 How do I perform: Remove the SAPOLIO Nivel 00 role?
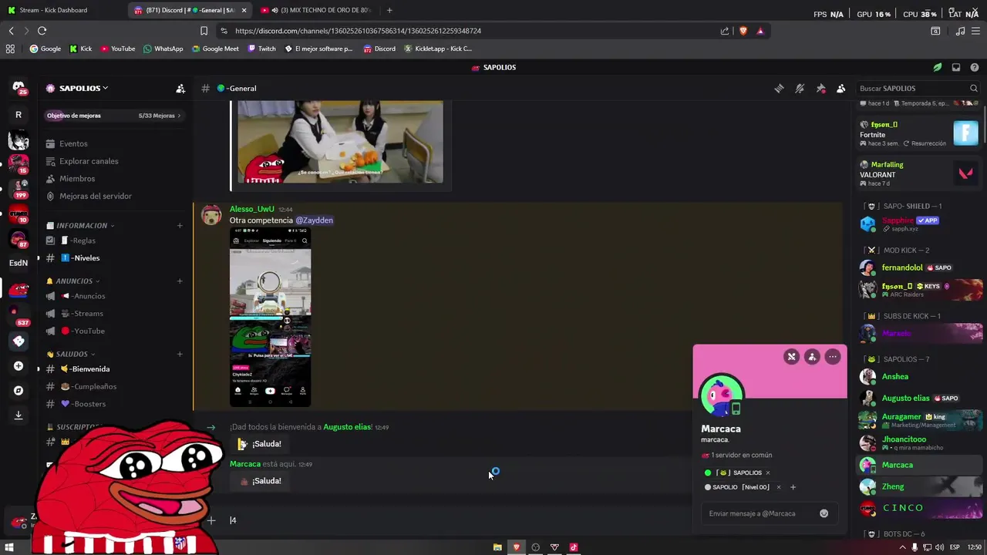pyautogui.click(x=778, y=487)
